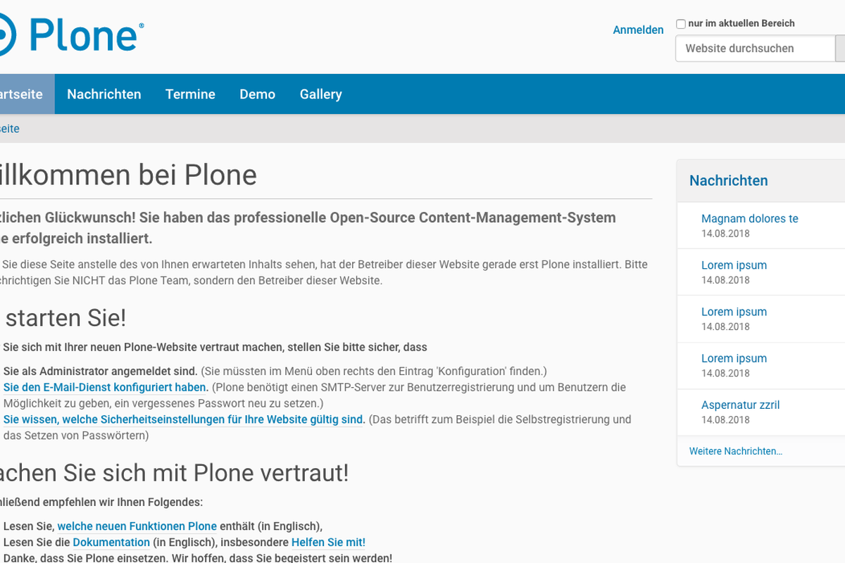The width and height of the screenshot is (845, 563).
Task: Open the Gallery tab
Action: tap(320, 94)
